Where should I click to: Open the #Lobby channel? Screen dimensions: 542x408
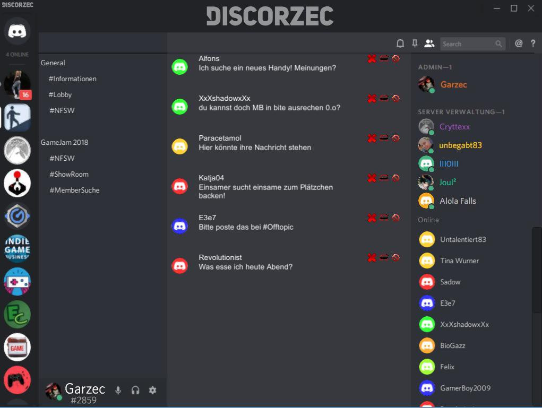pyautogui.click(x=60, y=94)
